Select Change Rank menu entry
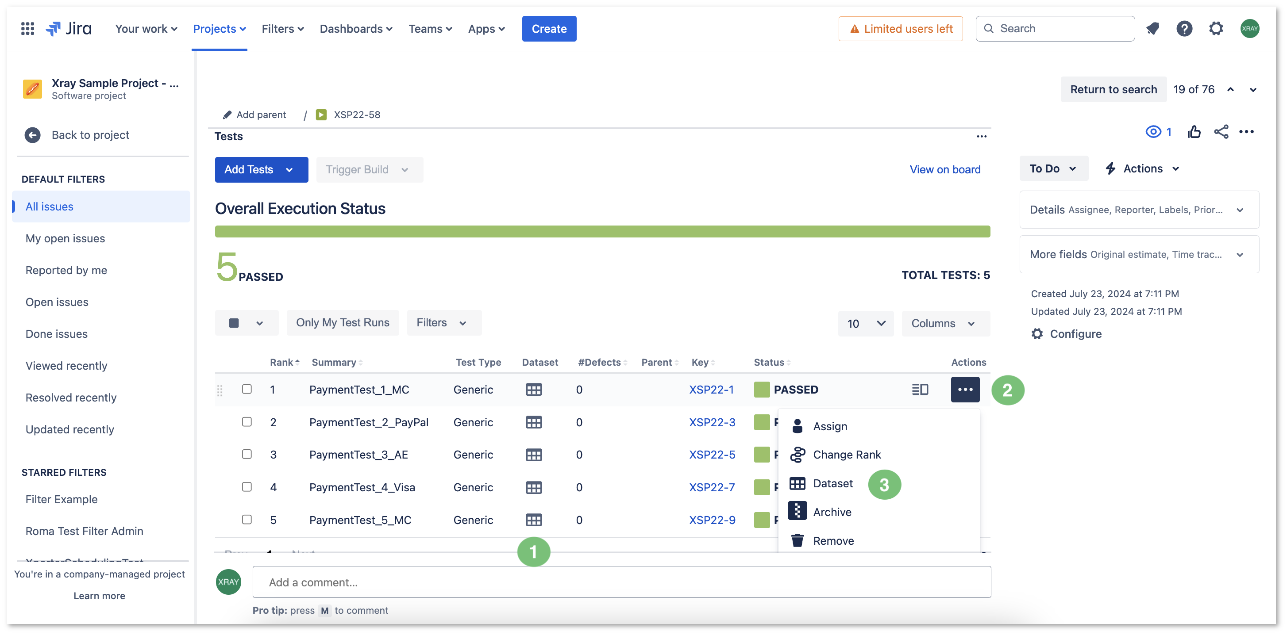 (x=879, y=455)
